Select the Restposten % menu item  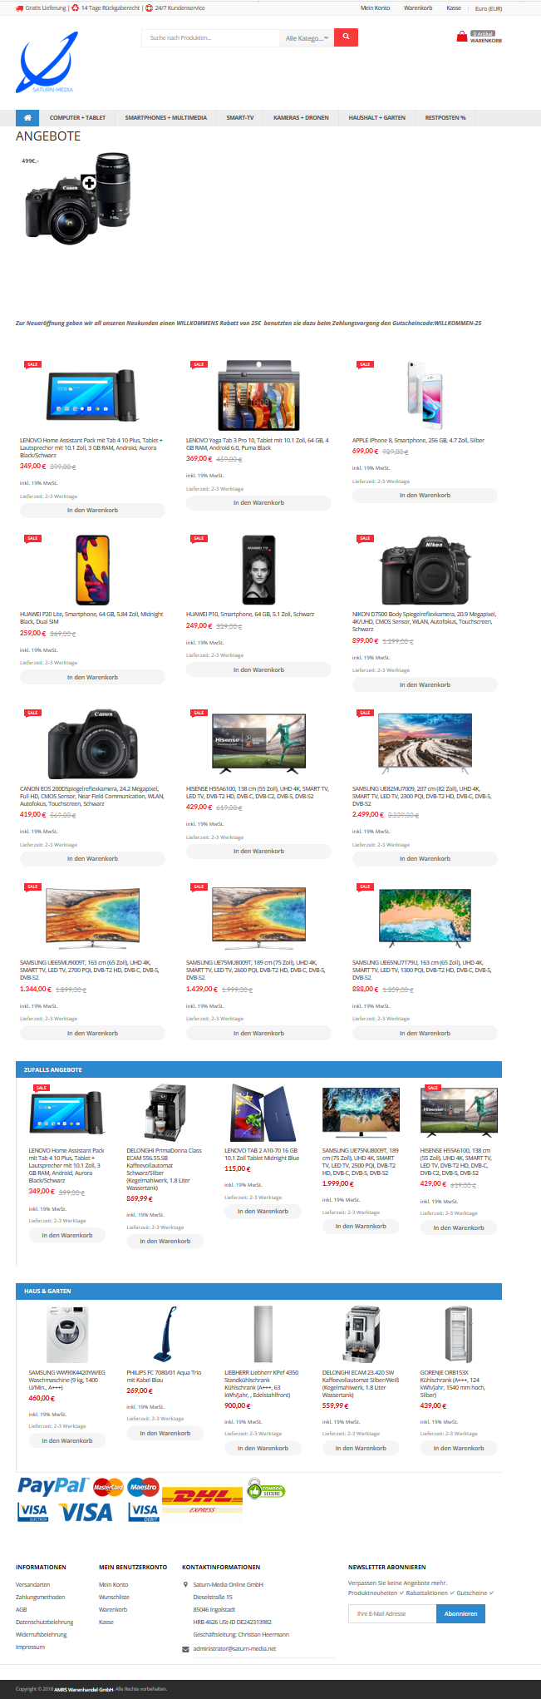coord(445,117)
